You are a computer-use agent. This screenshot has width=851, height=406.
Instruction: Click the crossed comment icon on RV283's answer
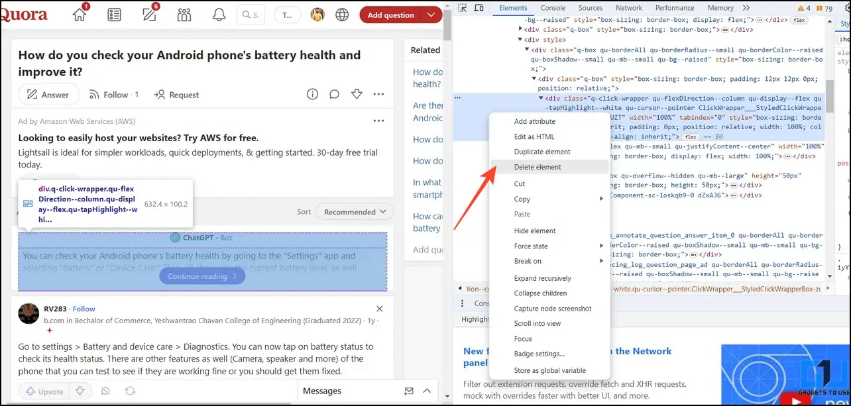[105, 391]
